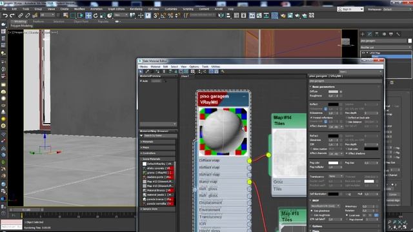Expand the Materials group in Material/Map Browser
Viewport: 413px width, 232px height.
[157, 142]
